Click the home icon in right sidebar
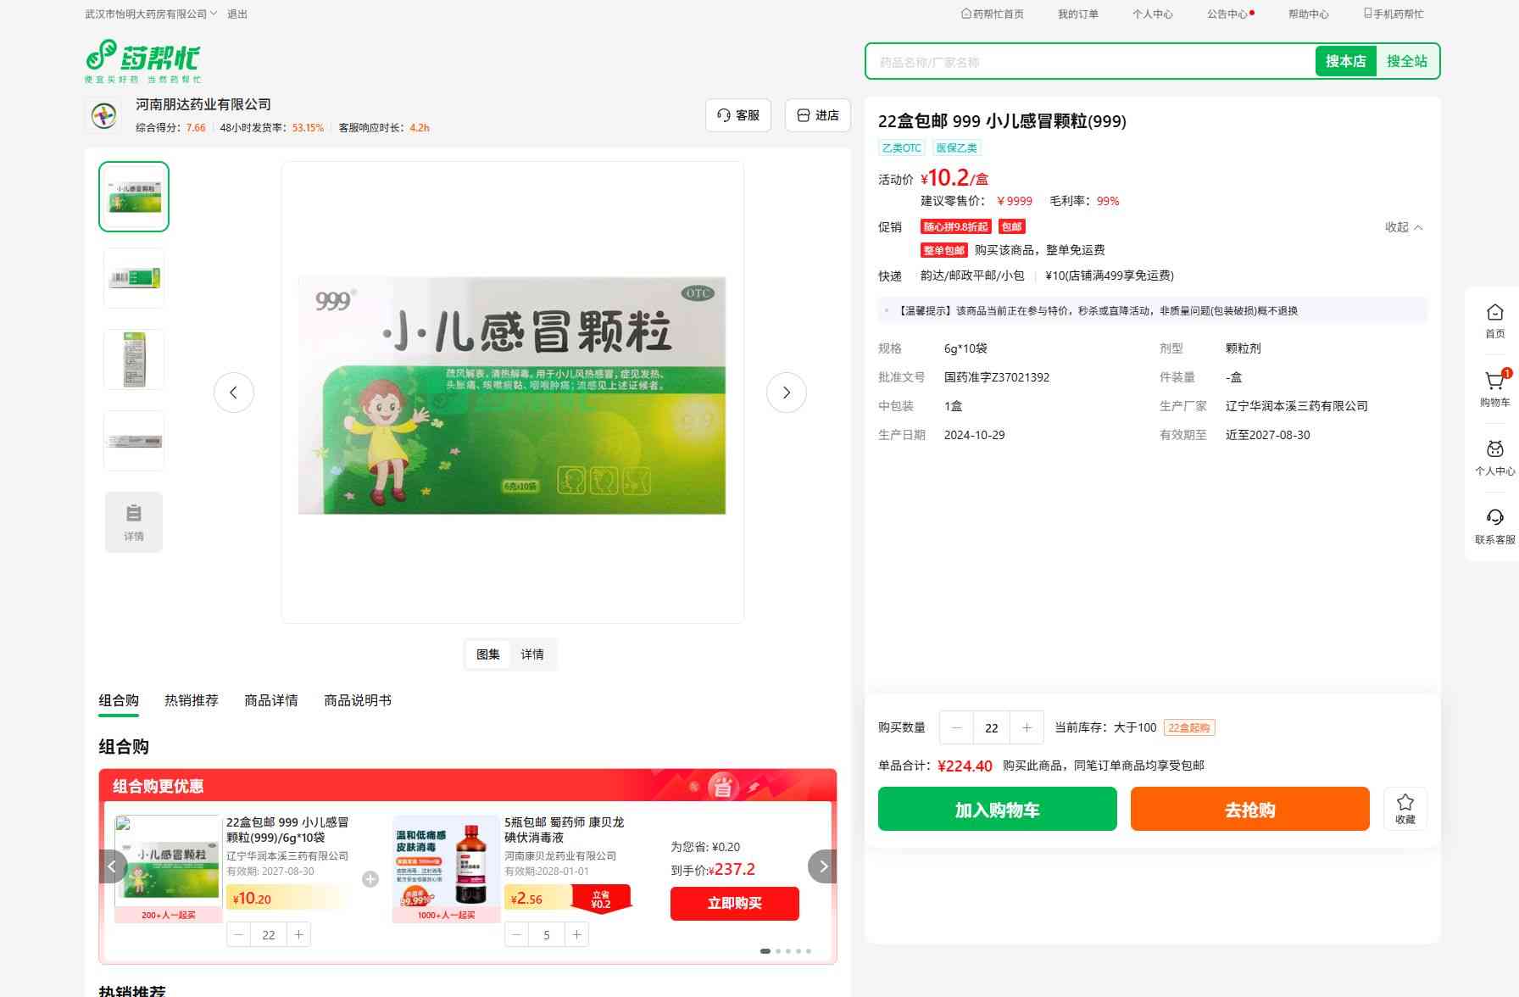Image resolution: width=1519 pixels, height=997 pixels. pyautogui.click(x=1494, y=320)
